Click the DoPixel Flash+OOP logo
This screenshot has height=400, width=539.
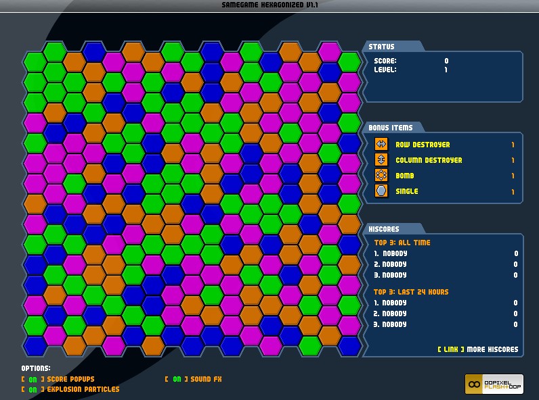click(494, 384)
